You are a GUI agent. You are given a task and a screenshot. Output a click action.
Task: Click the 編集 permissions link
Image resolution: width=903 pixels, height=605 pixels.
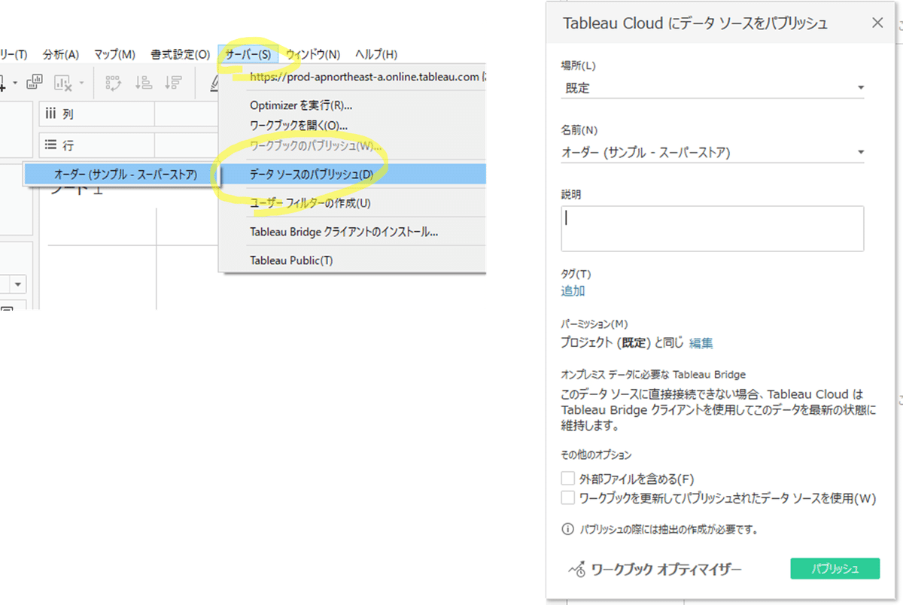(x=701, y=343)
